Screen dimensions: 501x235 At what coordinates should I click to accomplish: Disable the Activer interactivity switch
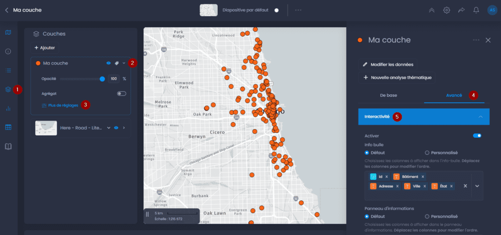coord(477,135)
